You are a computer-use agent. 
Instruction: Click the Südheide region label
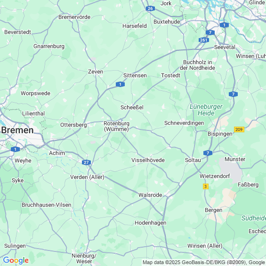[254, 218]
